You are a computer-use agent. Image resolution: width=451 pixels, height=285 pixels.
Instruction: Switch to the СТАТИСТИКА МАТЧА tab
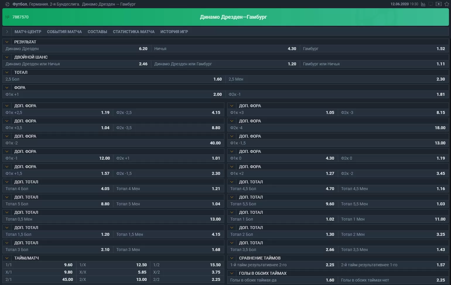(x=134, y=32)
